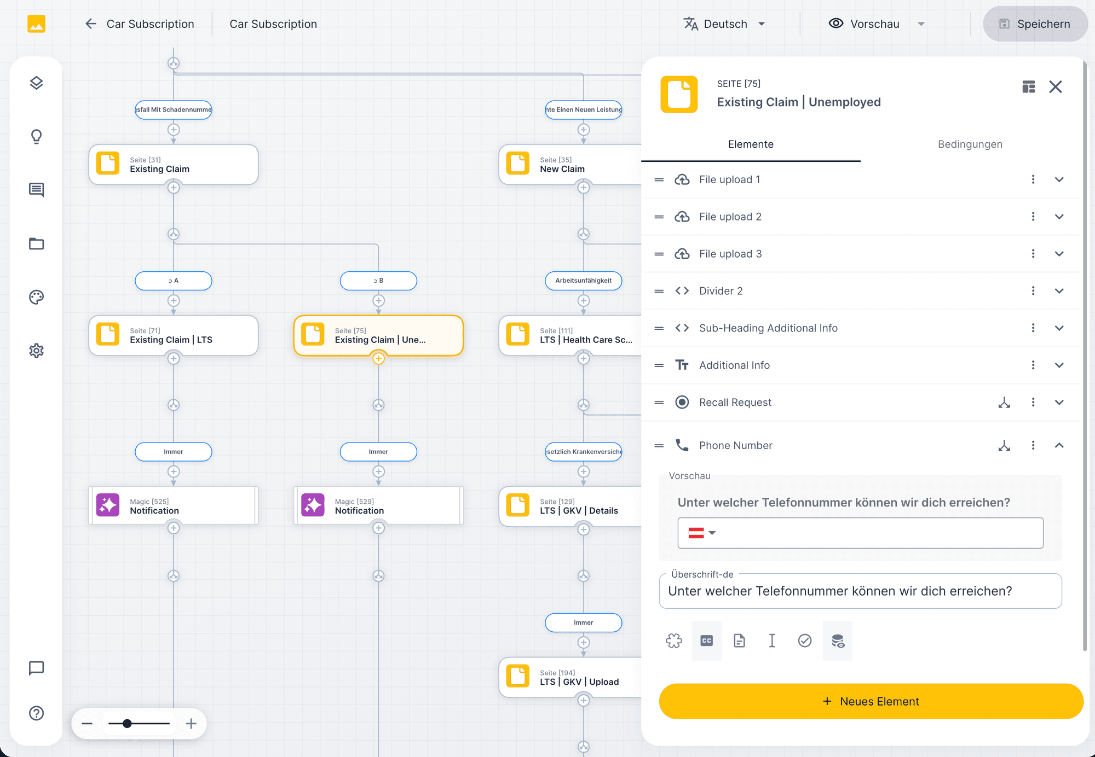Open Additional Info three-dot menu
1095x757 pixels.
[1033, 365]
